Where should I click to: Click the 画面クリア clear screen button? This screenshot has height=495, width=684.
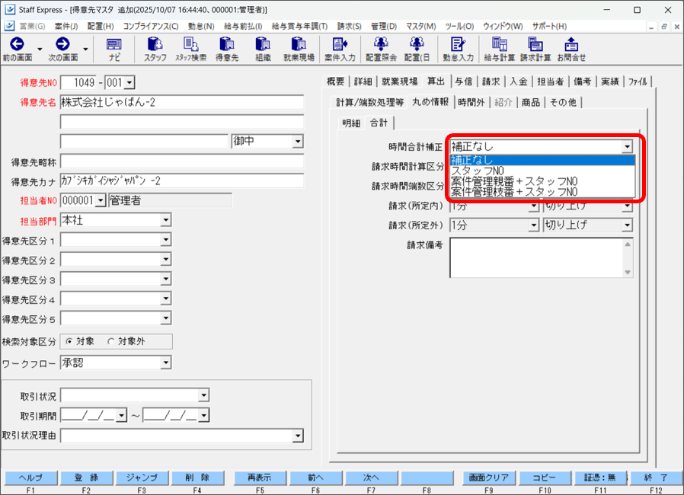coord(488,477)
